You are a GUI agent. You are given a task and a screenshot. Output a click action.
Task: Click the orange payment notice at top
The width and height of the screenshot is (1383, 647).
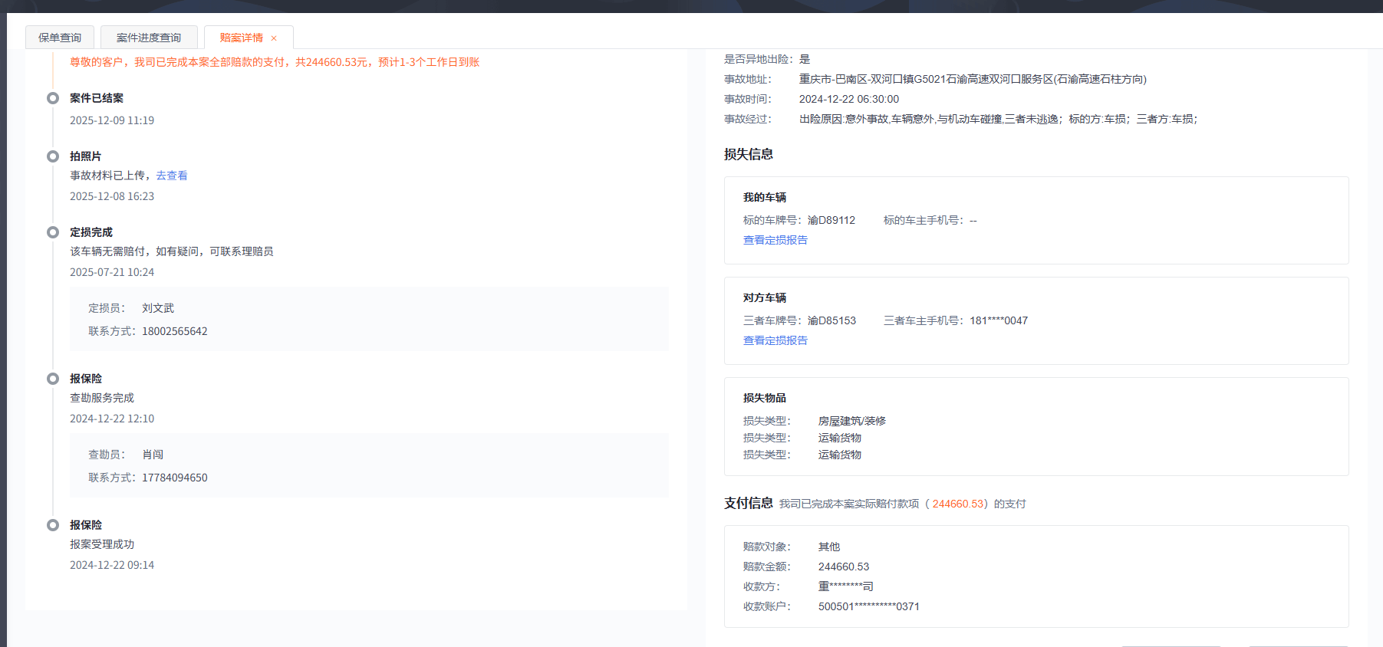(x=275, y=62)
